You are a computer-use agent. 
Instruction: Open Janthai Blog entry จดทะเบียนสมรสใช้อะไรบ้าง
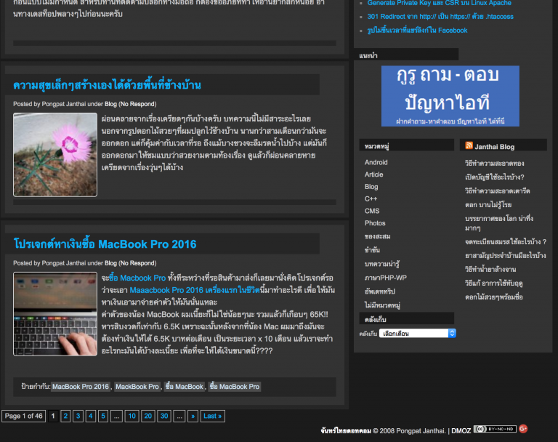[x=506, y=241]
